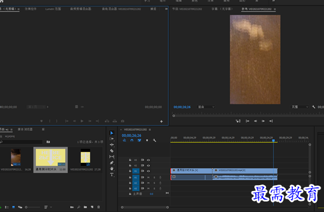This screenshot has width=324, height=212.
Task: Switch project panel to list view
Action: [x=7, y=207]
